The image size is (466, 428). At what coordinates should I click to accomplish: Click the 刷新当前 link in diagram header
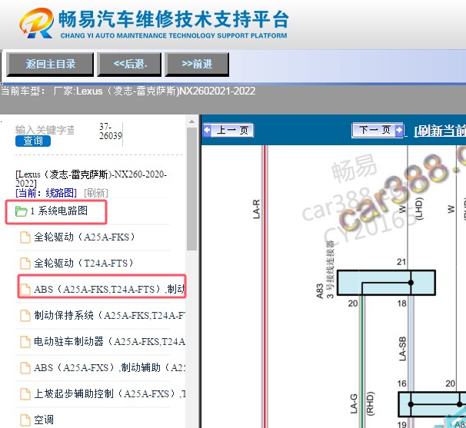440,131
